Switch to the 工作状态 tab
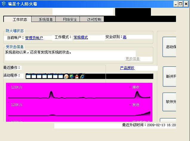Screen dimensions: 190x141 point(18,19)
